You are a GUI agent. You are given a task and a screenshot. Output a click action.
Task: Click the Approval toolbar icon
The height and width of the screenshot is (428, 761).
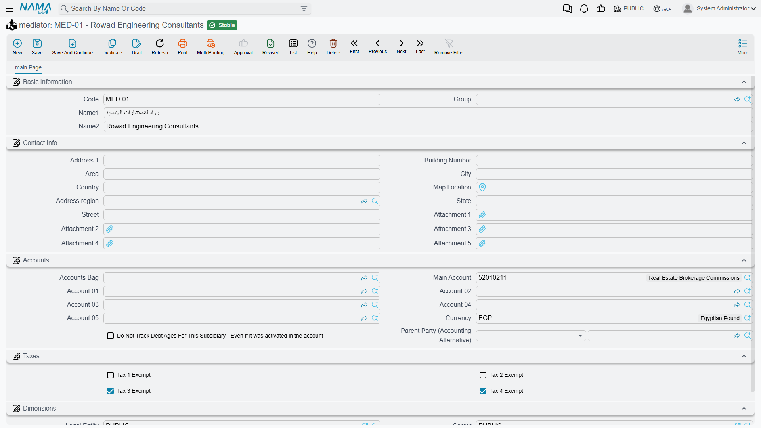tap(243, 47)
